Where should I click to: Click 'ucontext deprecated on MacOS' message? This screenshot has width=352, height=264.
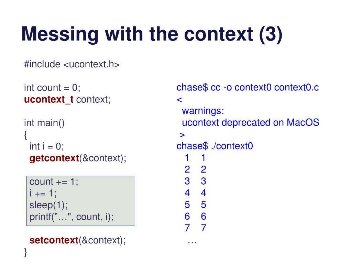pos(251,123)
